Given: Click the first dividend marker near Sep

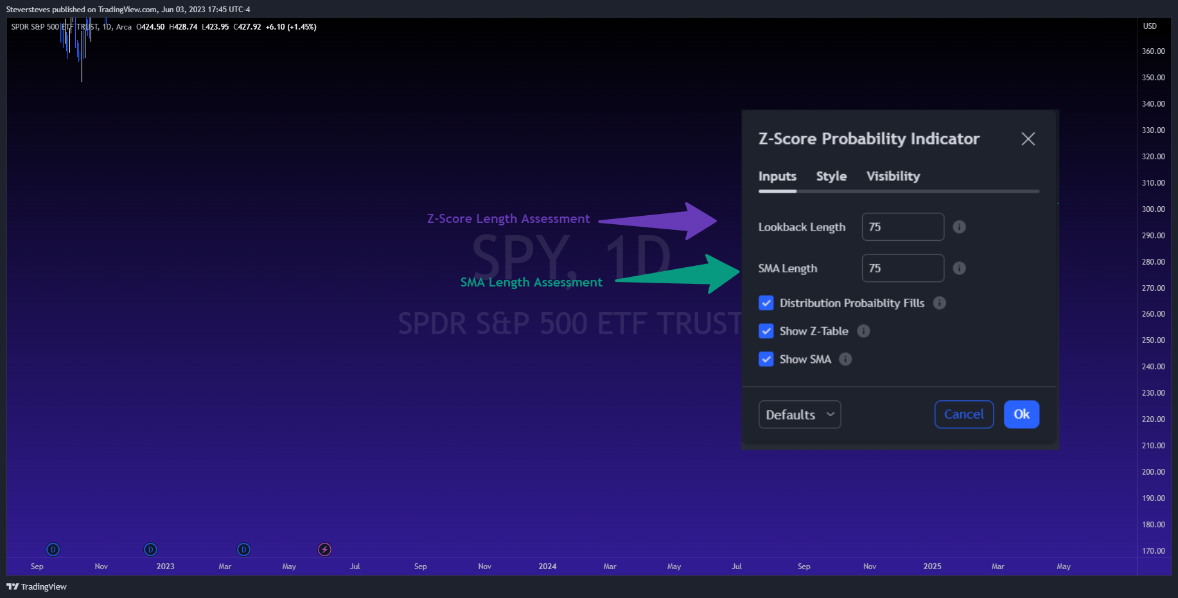Looking at the screenshot, I should pos(53,549).
